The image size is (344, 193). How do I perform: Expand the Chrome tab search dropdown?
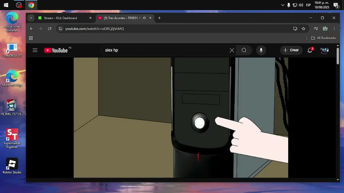click(31, 18)
